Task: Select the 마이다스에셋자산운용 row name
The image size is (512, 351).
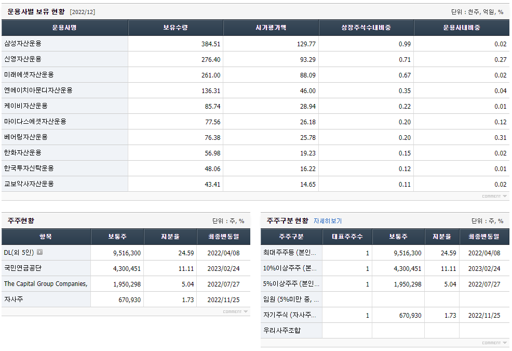Action: point(35,122)
